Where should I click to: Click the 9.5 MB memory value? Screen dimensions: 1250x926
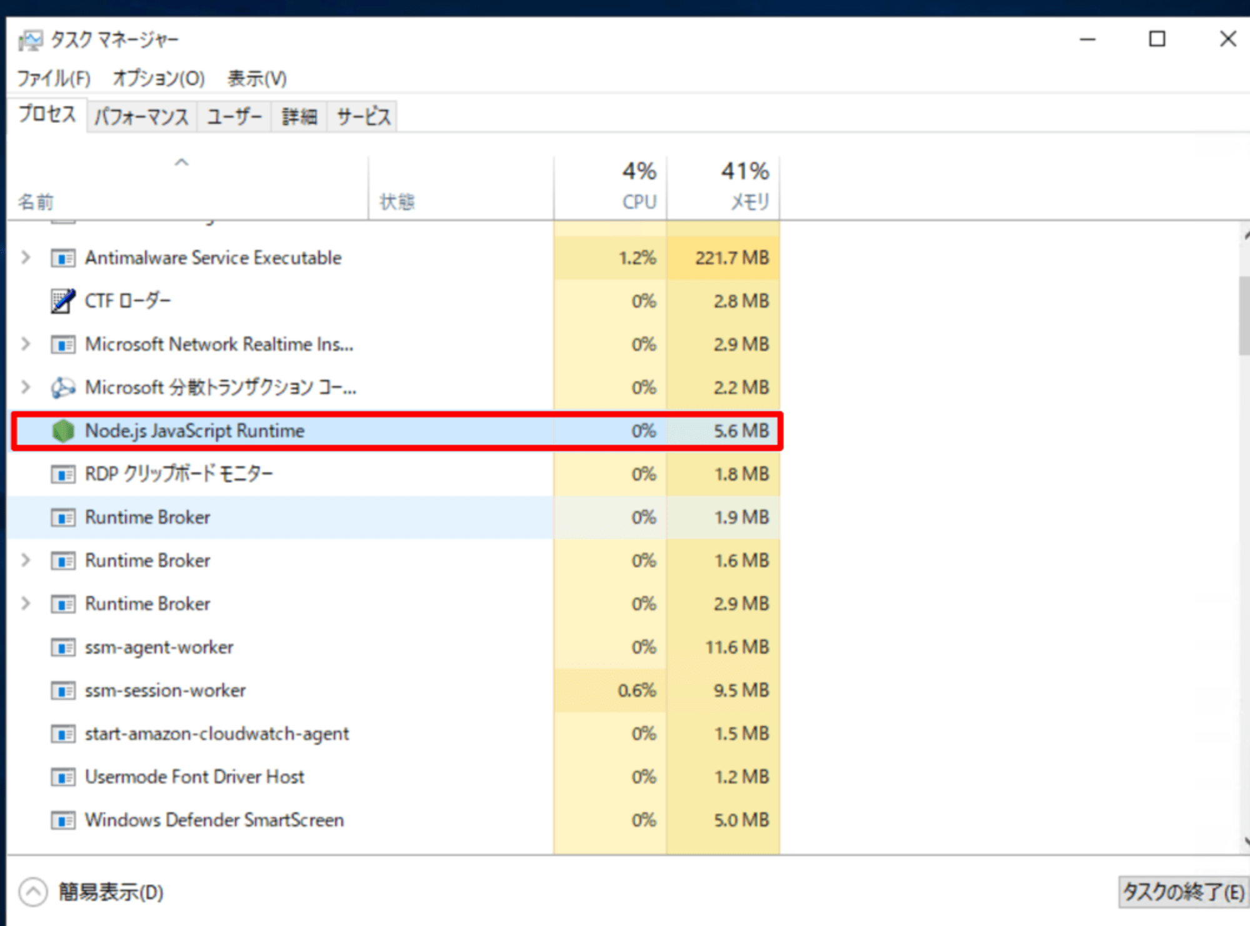[741, 690]
